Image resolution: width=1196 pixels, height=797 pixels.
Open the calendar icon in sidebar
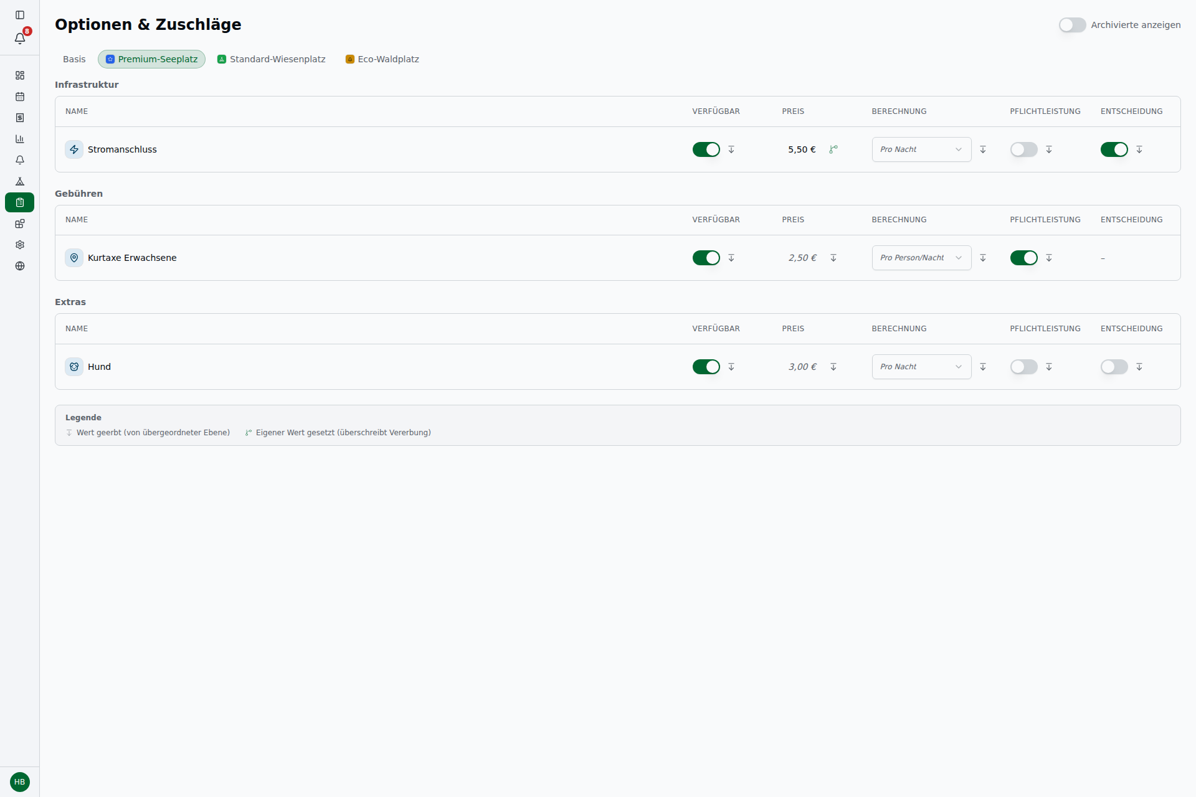pos(20,97)
